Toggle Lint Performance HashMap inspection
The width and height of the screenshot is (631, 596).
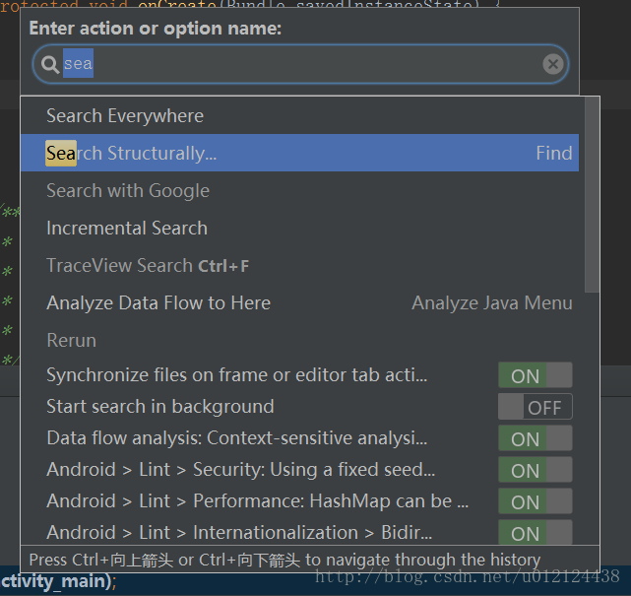(x=536, y=501)
